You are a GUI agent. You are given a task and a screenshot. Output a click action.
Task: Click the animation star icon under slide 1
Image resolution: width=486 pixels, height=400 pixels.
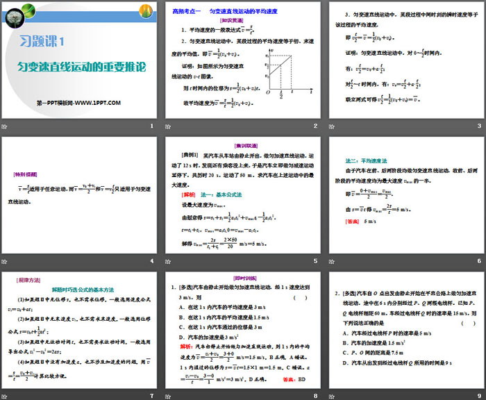click(4, 126)
